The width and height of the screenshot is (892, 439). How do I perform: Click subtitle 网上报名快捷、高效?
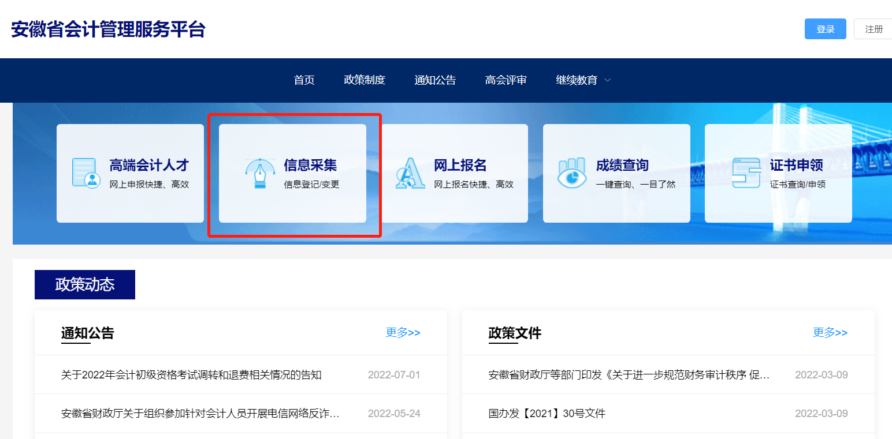click(x=474, y=185)
